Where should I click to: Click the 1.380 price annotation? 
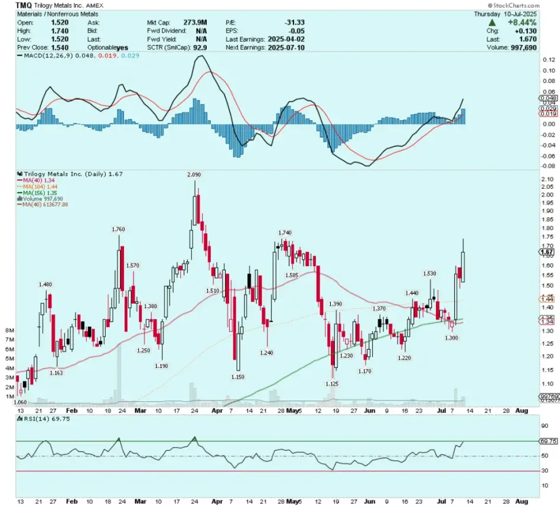150,306
